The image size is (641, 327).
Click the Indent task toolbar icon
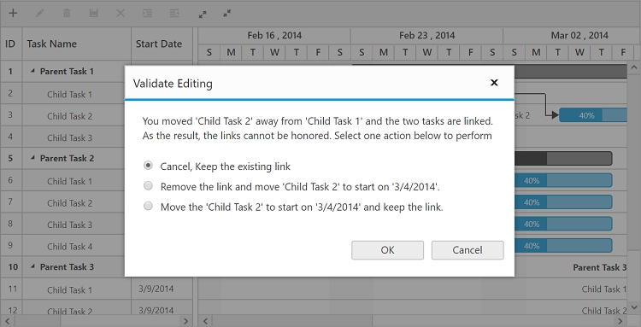click(147, 13)
